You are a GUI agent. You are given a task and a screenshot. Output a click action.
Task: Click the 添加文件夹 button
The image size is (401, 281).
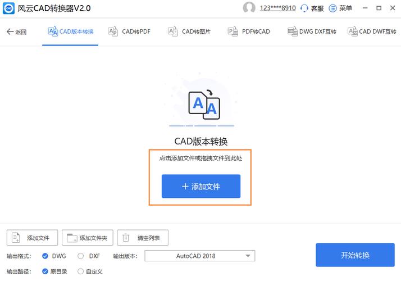coord(88,238)
